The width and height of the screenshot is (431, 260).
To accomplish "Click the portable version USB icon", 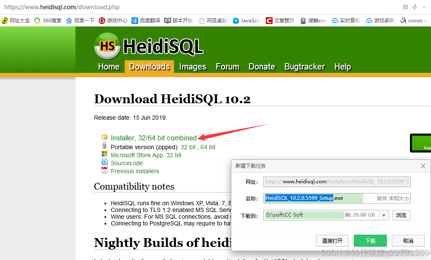I will (x=104, y=146).
